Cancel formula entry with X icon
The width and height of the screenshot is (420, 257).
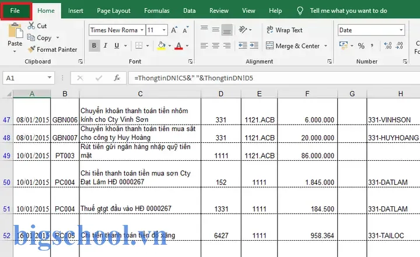coord(80,78)
